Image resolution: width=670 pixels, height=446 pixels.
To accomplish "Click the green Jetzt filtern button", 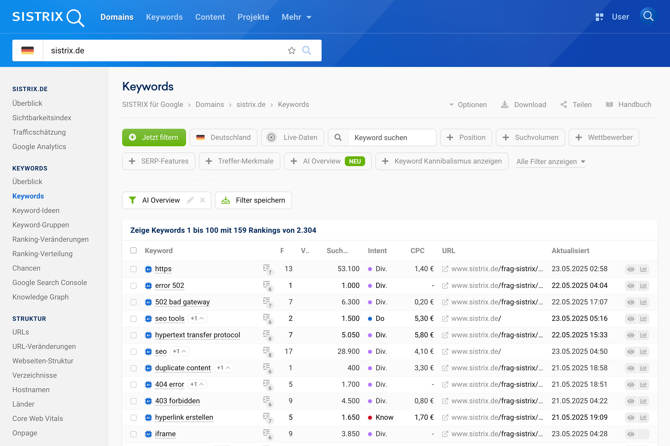I will (154, 138).
